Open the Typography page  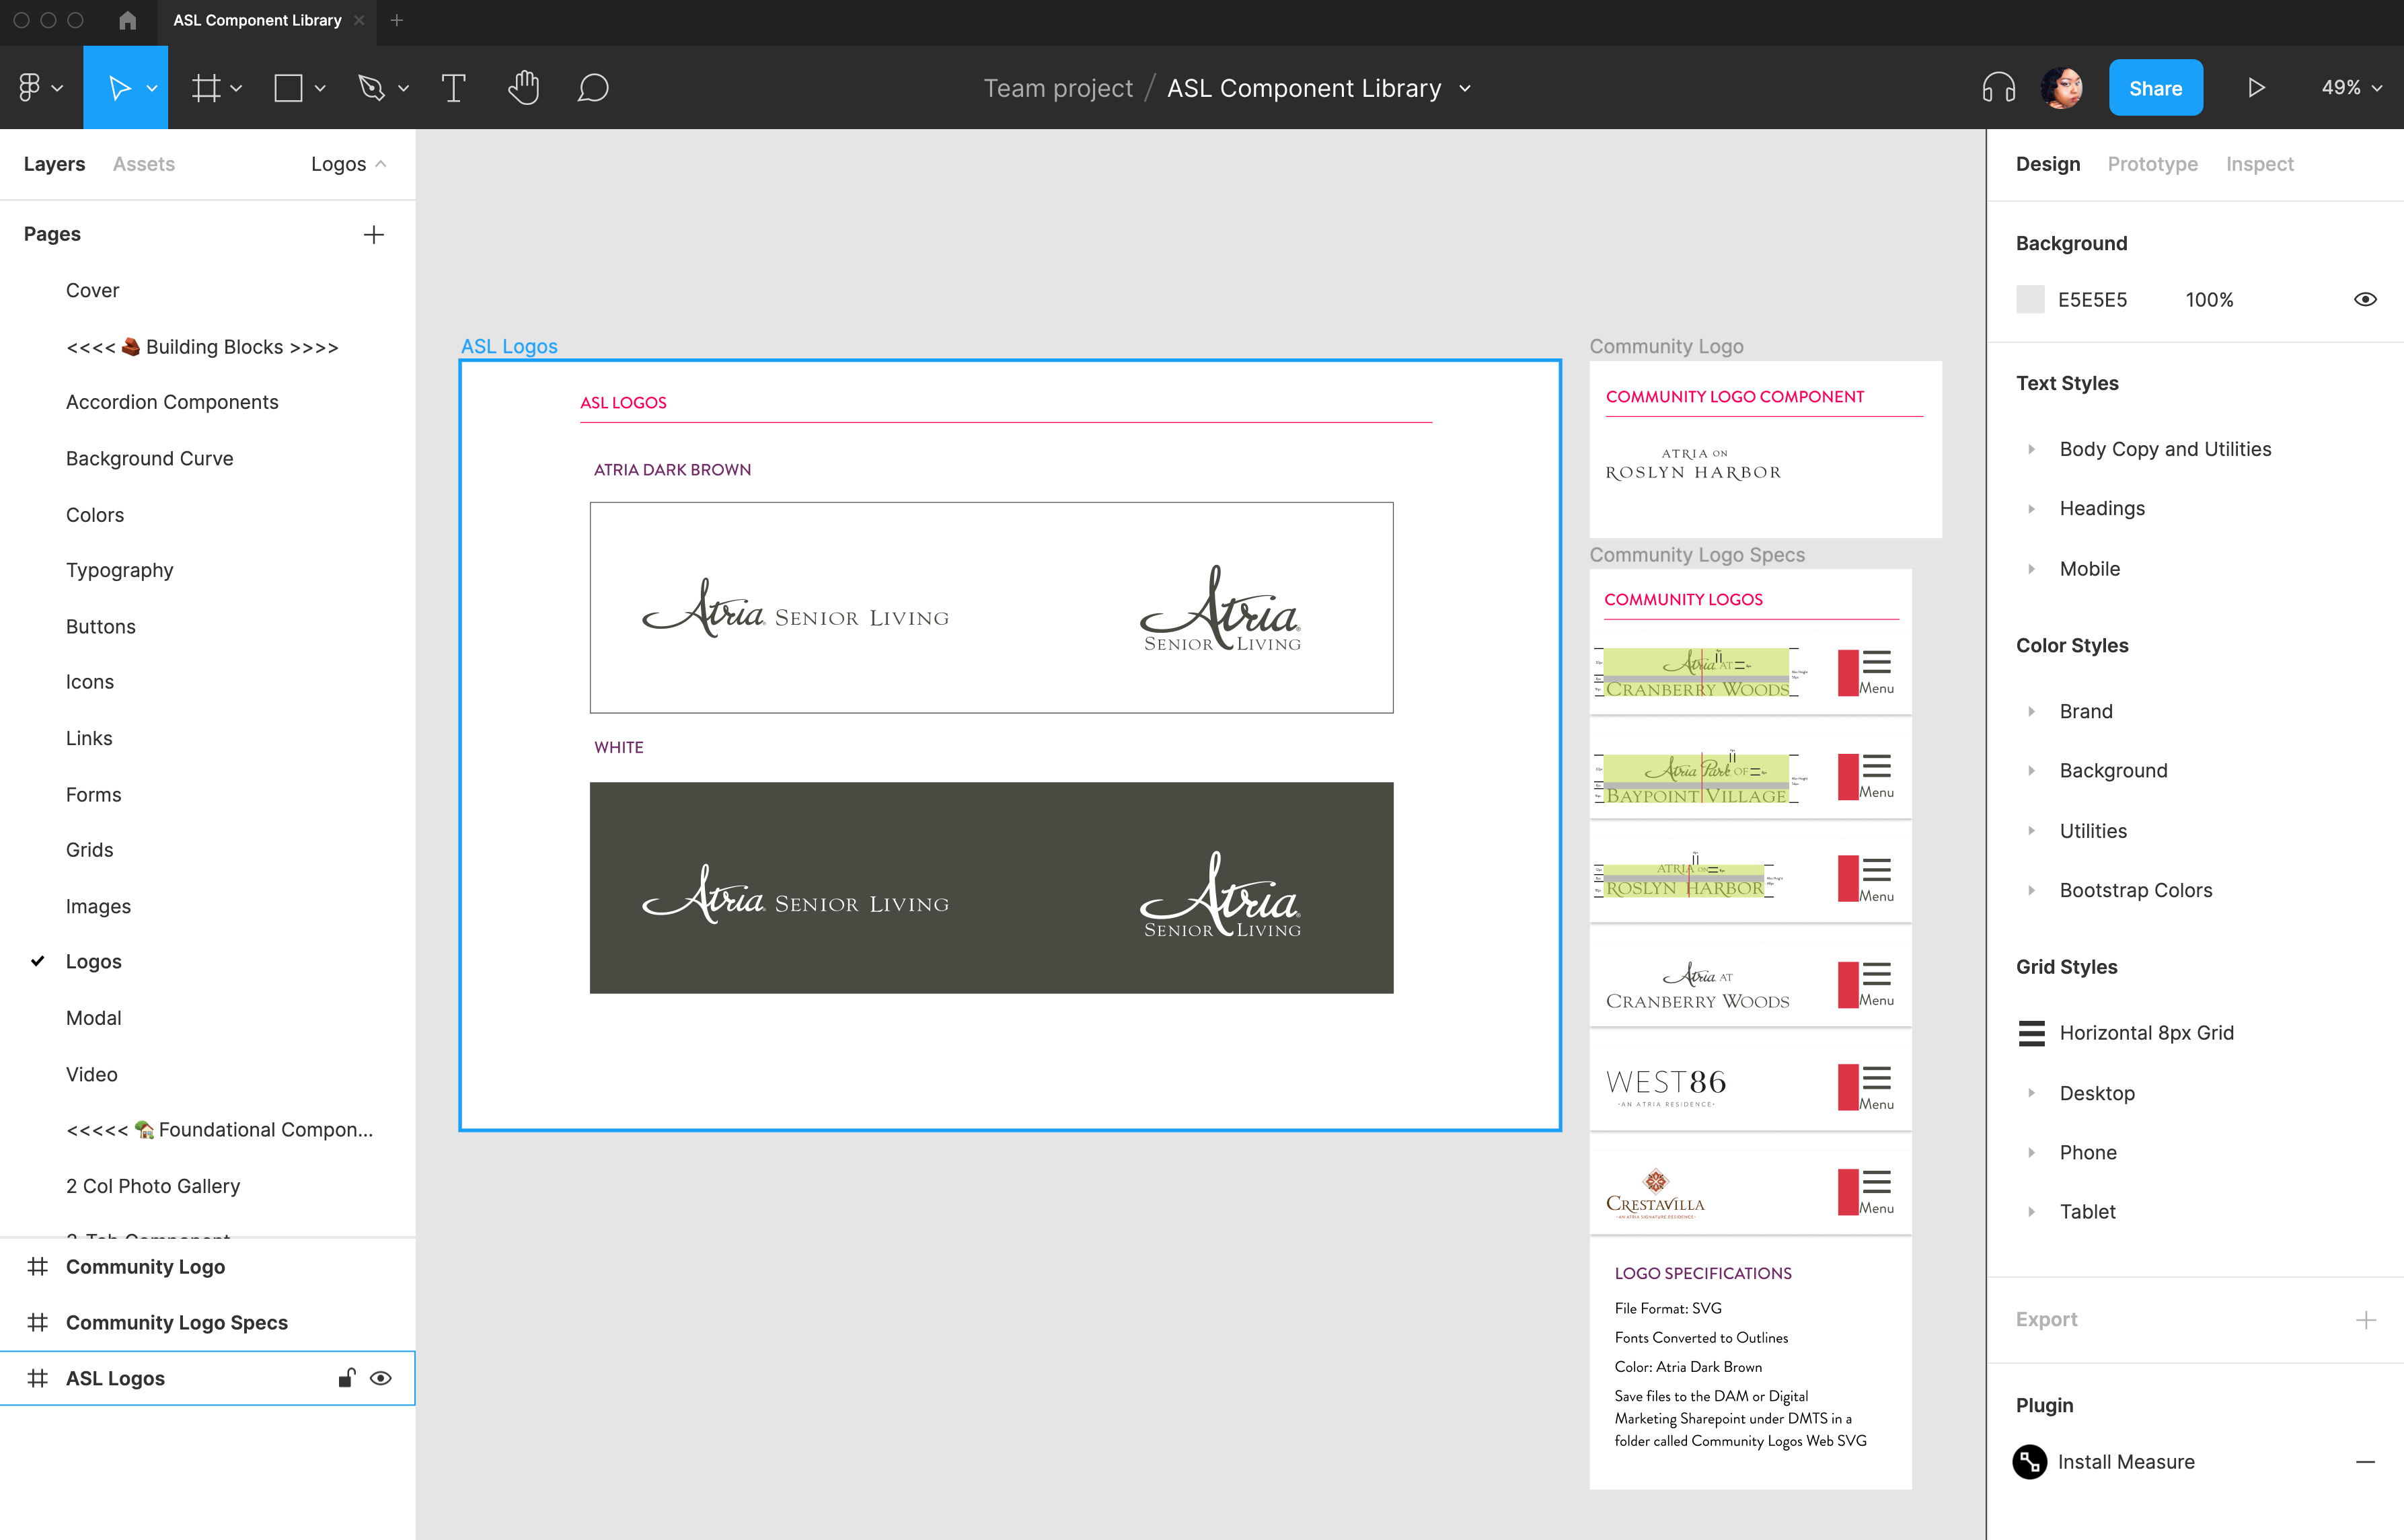pyautogui.click(x=119, y=570)
